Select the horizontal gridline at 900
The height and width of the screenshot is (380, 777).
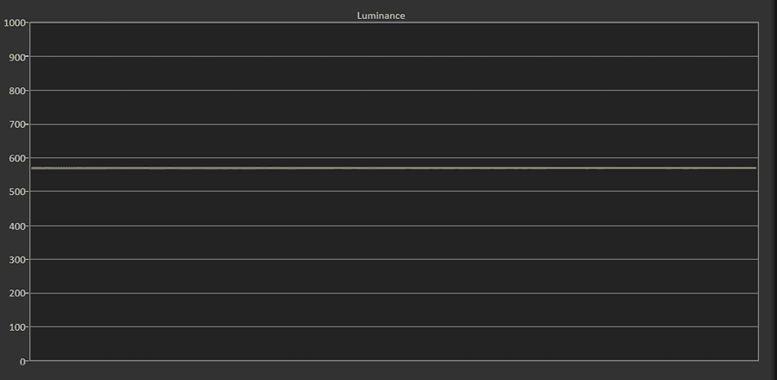pos(394,56)
